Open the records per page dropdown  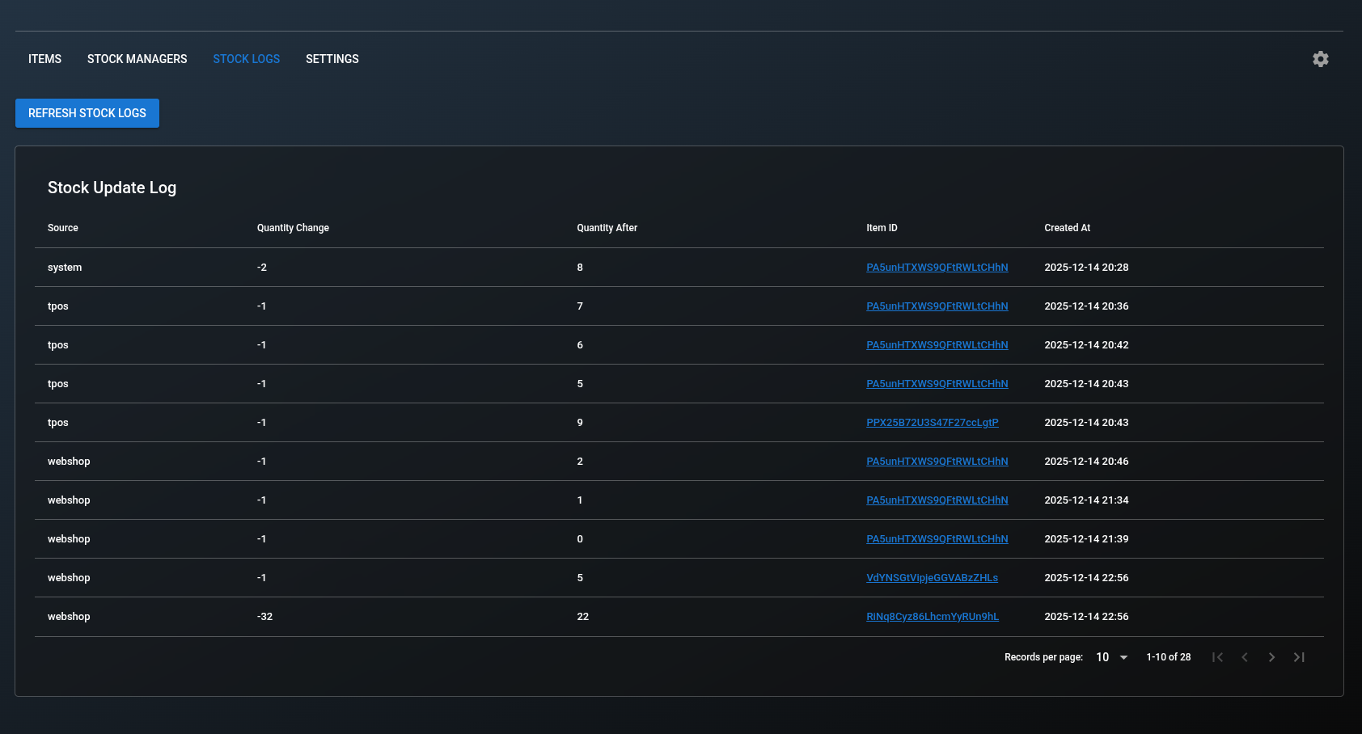(1110, 657)
